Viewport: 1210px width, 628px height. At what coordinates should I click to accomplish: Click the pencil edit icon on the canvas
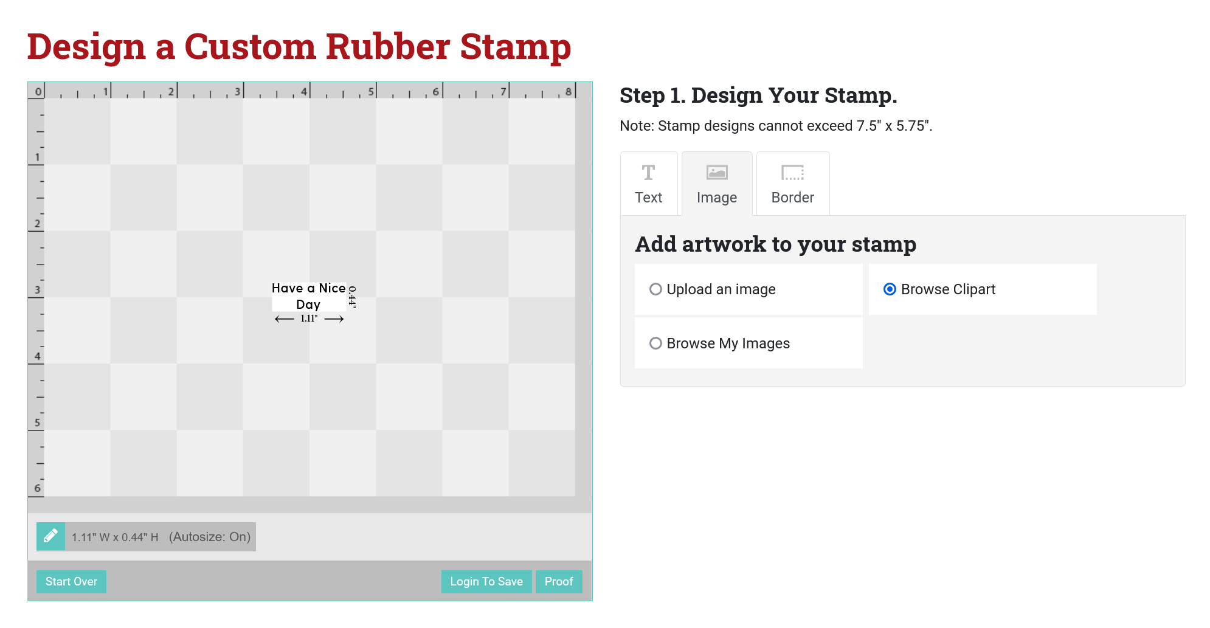click(50, 536)
